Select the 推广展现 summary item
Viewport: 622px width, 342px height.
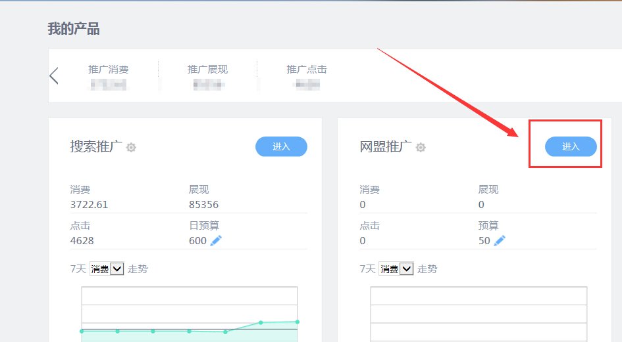(207, 76)
